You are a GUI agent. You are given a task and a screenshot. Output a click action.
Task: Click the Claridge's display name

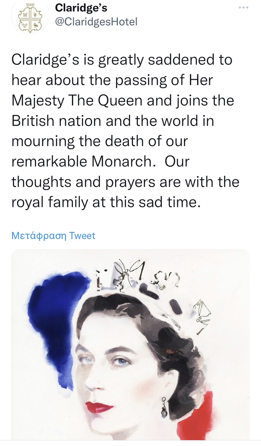click(x=81, y=8)
